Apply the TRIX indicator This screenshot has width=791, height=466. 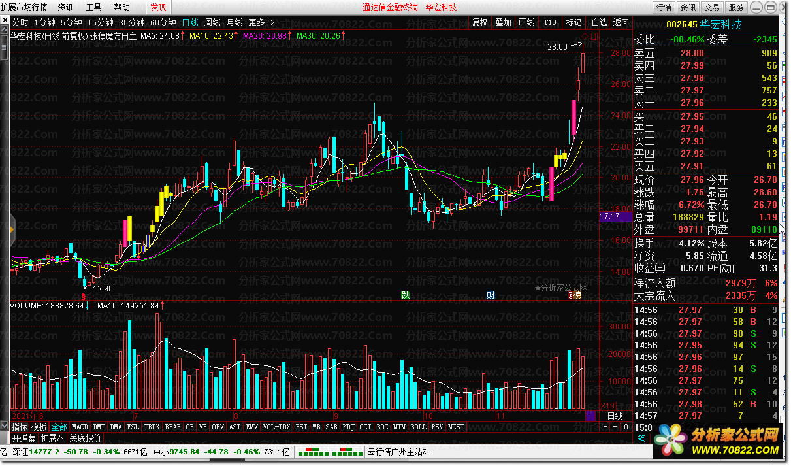pyautogui.click(x=152, y=427)
